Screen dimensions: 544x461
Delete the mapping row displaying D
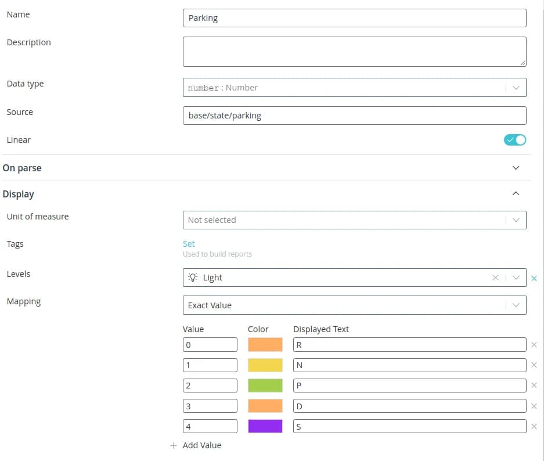534,406
